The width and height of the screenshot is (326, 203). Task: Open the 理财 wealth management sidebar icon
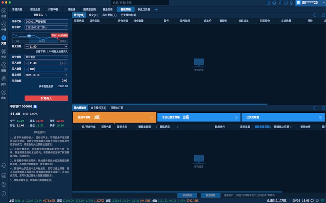pyautogui.click(x=4, y=65)
